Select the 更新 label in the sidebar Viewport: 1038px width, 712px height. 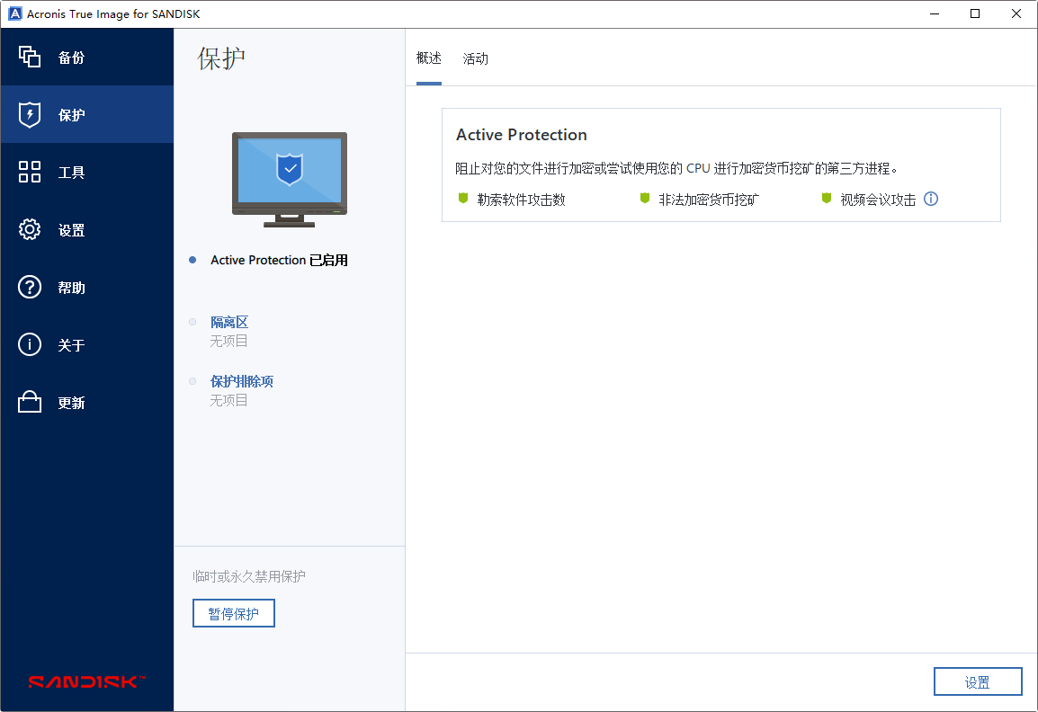click(x=71, y=403)
